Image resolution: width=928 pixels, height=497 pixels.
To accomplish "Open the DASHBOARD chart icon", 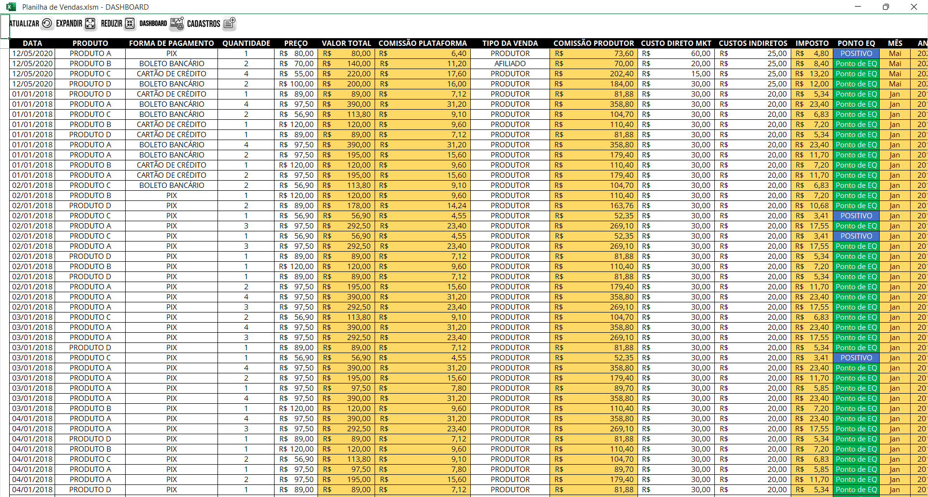I will [x=177, y=24].
